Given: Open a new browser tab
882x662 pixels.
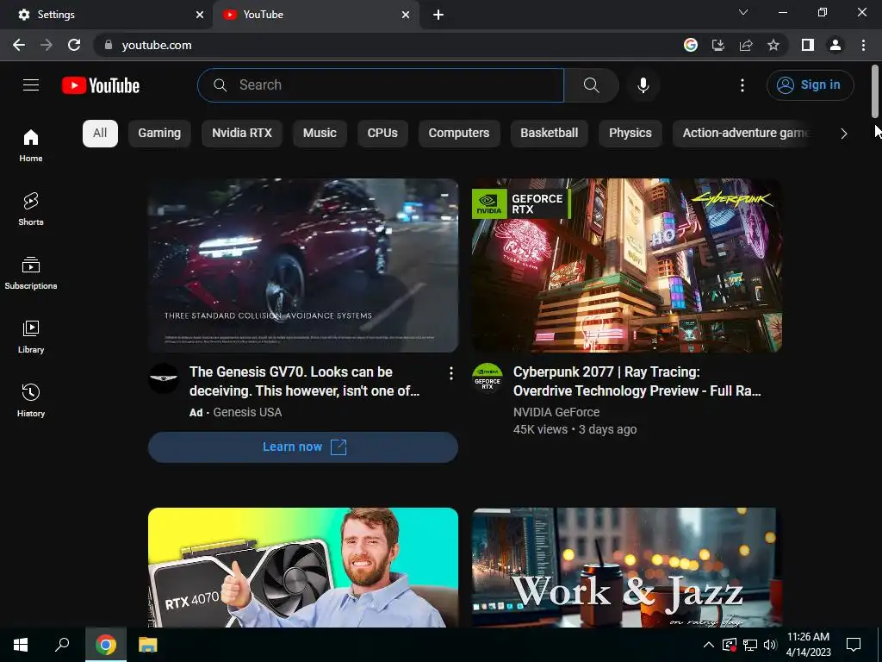Looking at the screenshot, I should (x=438, y=15).
